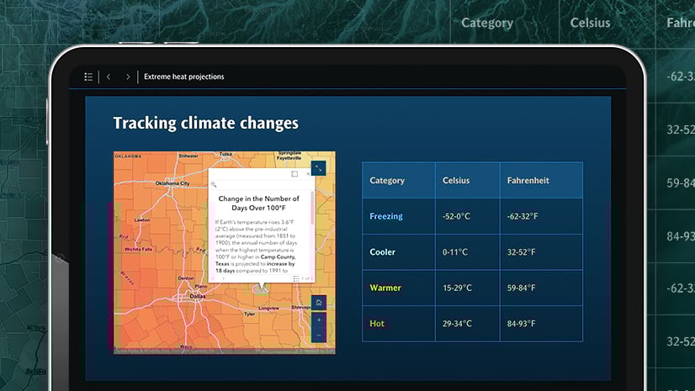This screenshot has width=695, height=391.
Task: Close the map popup
Action: [x=308, y=174]
